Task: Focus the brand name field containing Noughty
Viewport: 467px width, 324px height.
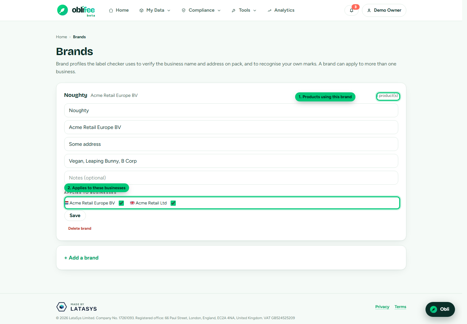Action: click(231, 110)
